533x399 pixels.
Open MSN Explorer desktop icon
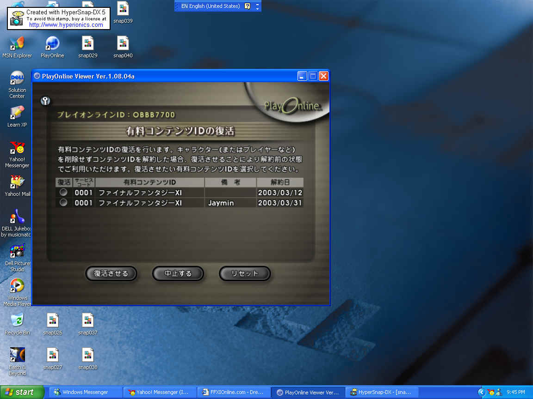[x=17, y=47]
